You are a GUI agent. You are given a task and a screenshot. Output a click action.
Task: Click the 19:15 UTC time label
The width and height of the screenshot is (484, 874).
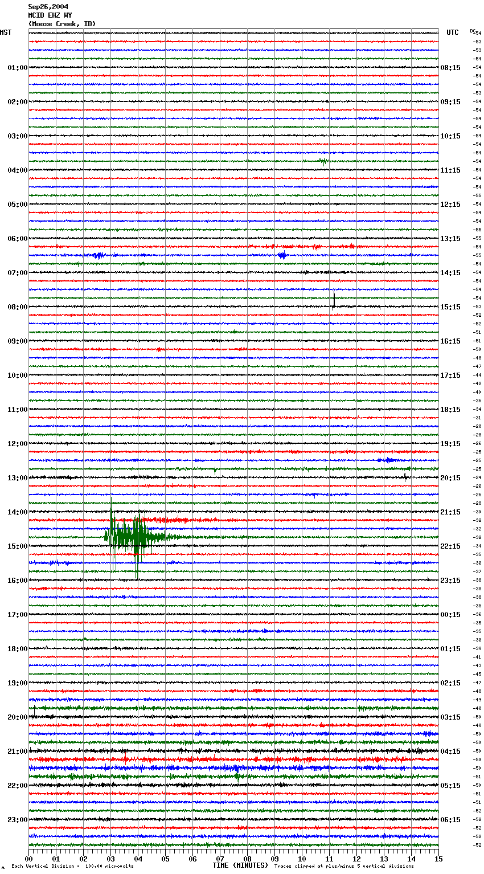pos(450,444)
